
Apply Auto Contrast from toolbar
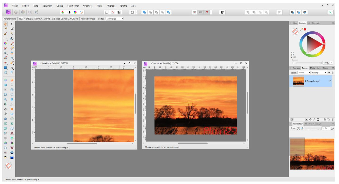click(x=69, y=12)
